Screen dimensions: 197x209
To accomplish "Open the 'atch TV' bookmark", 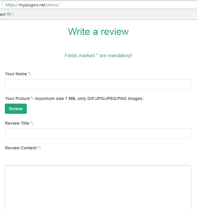I will pos(7,14).
